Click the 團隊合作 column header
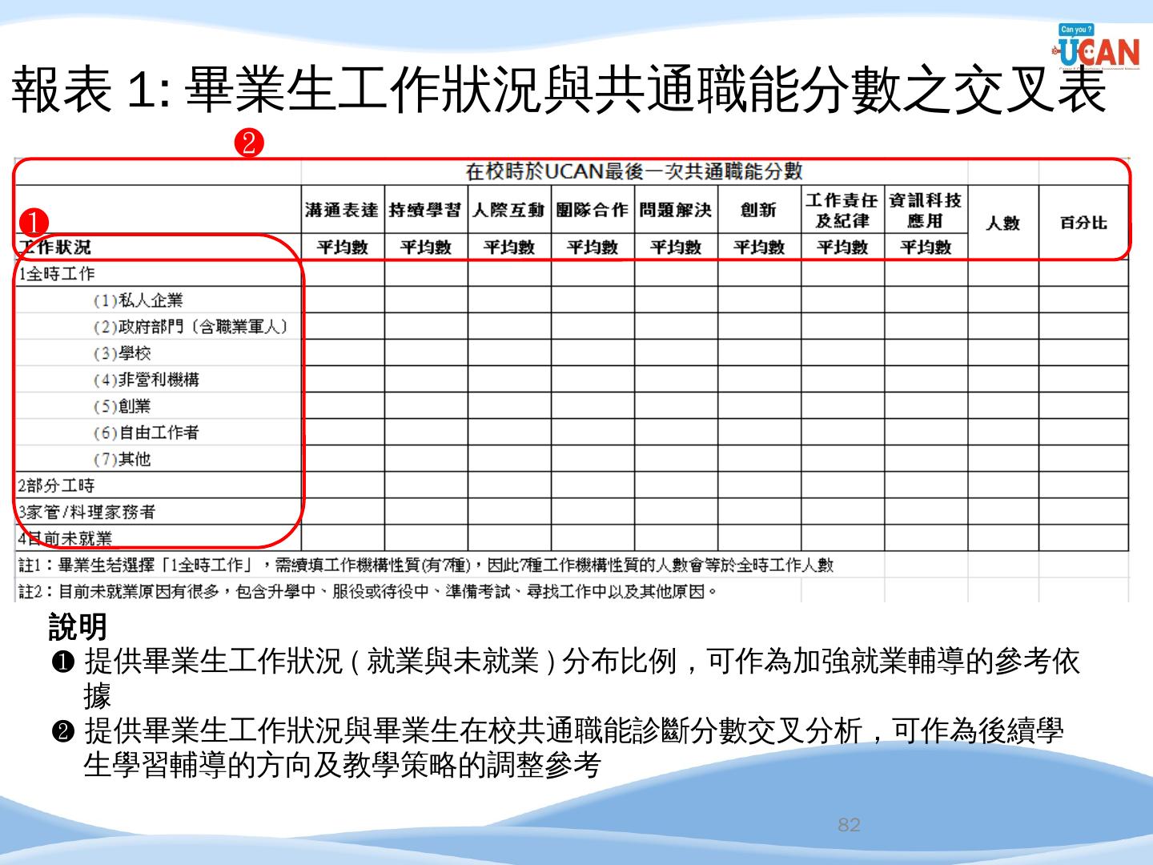The image size is (1153, 865). point(593,211)
